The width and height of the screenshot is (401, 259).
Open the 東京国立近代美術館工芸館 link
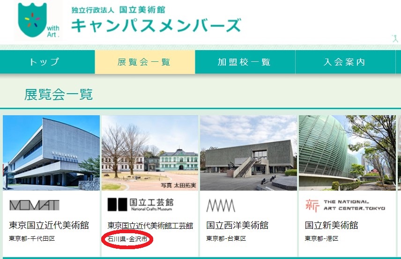tap(150, 225)
